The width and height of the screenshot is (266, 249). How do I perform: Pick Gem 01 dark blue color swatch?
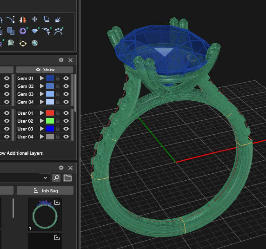[50, 78]
